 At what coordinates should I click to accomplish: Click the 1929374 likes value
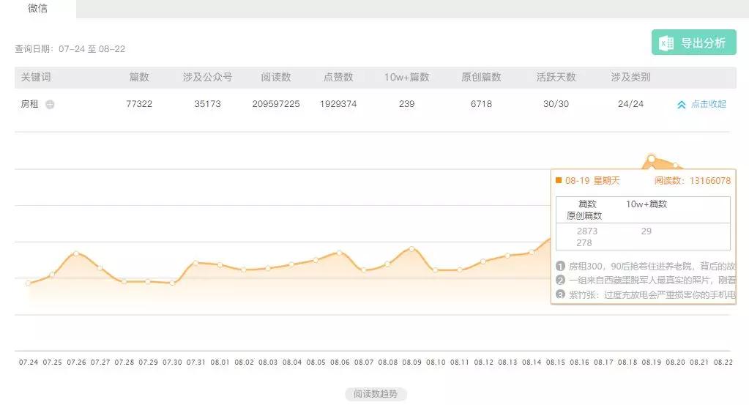click(338, 104)
